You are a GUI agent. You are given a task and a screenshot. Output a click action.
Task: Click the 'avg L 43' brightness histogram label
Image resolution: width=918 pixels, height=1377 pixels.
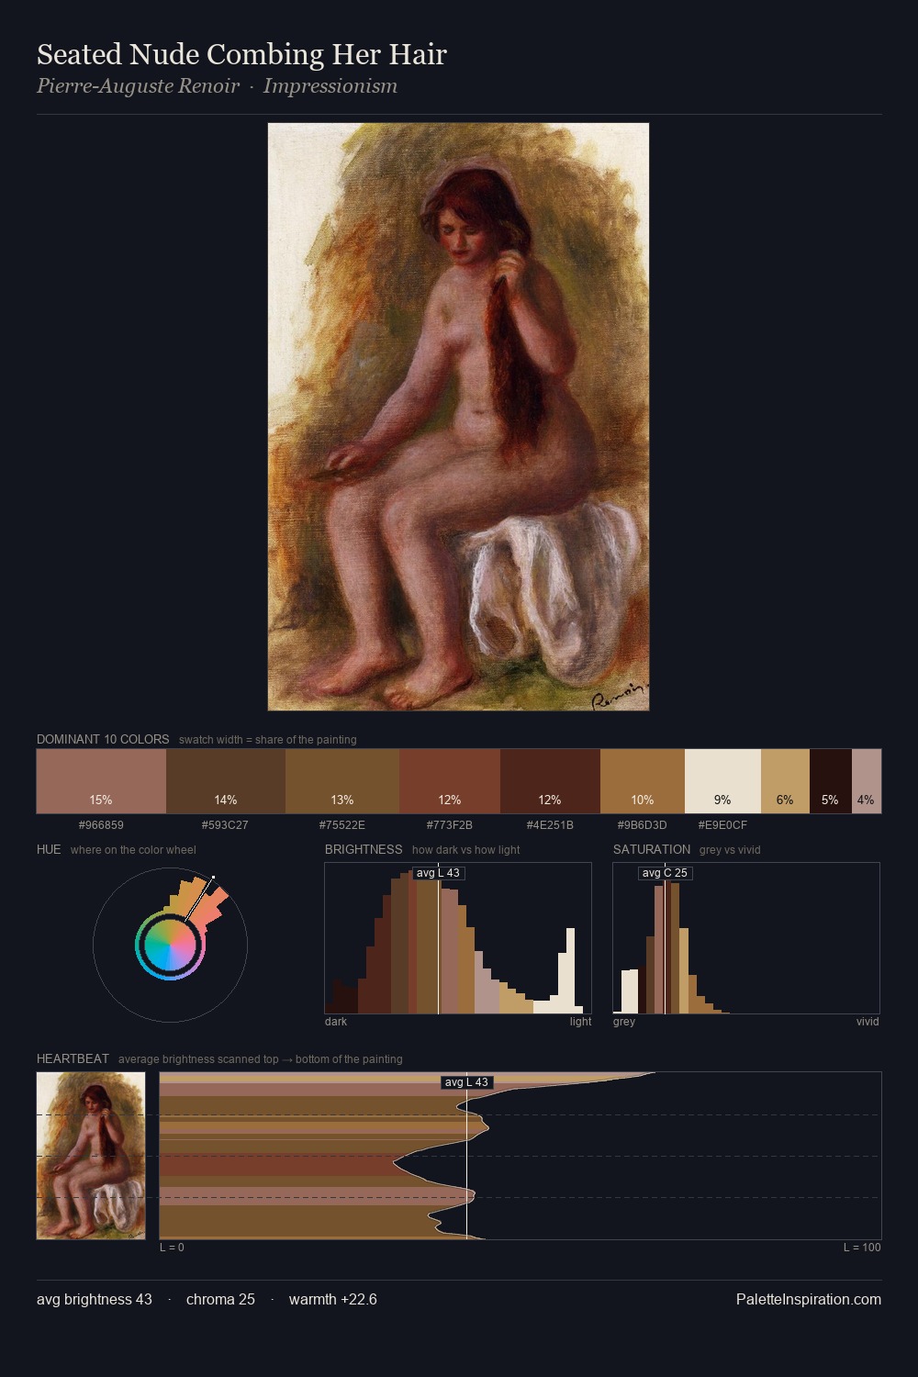click(x=438, y=873)
